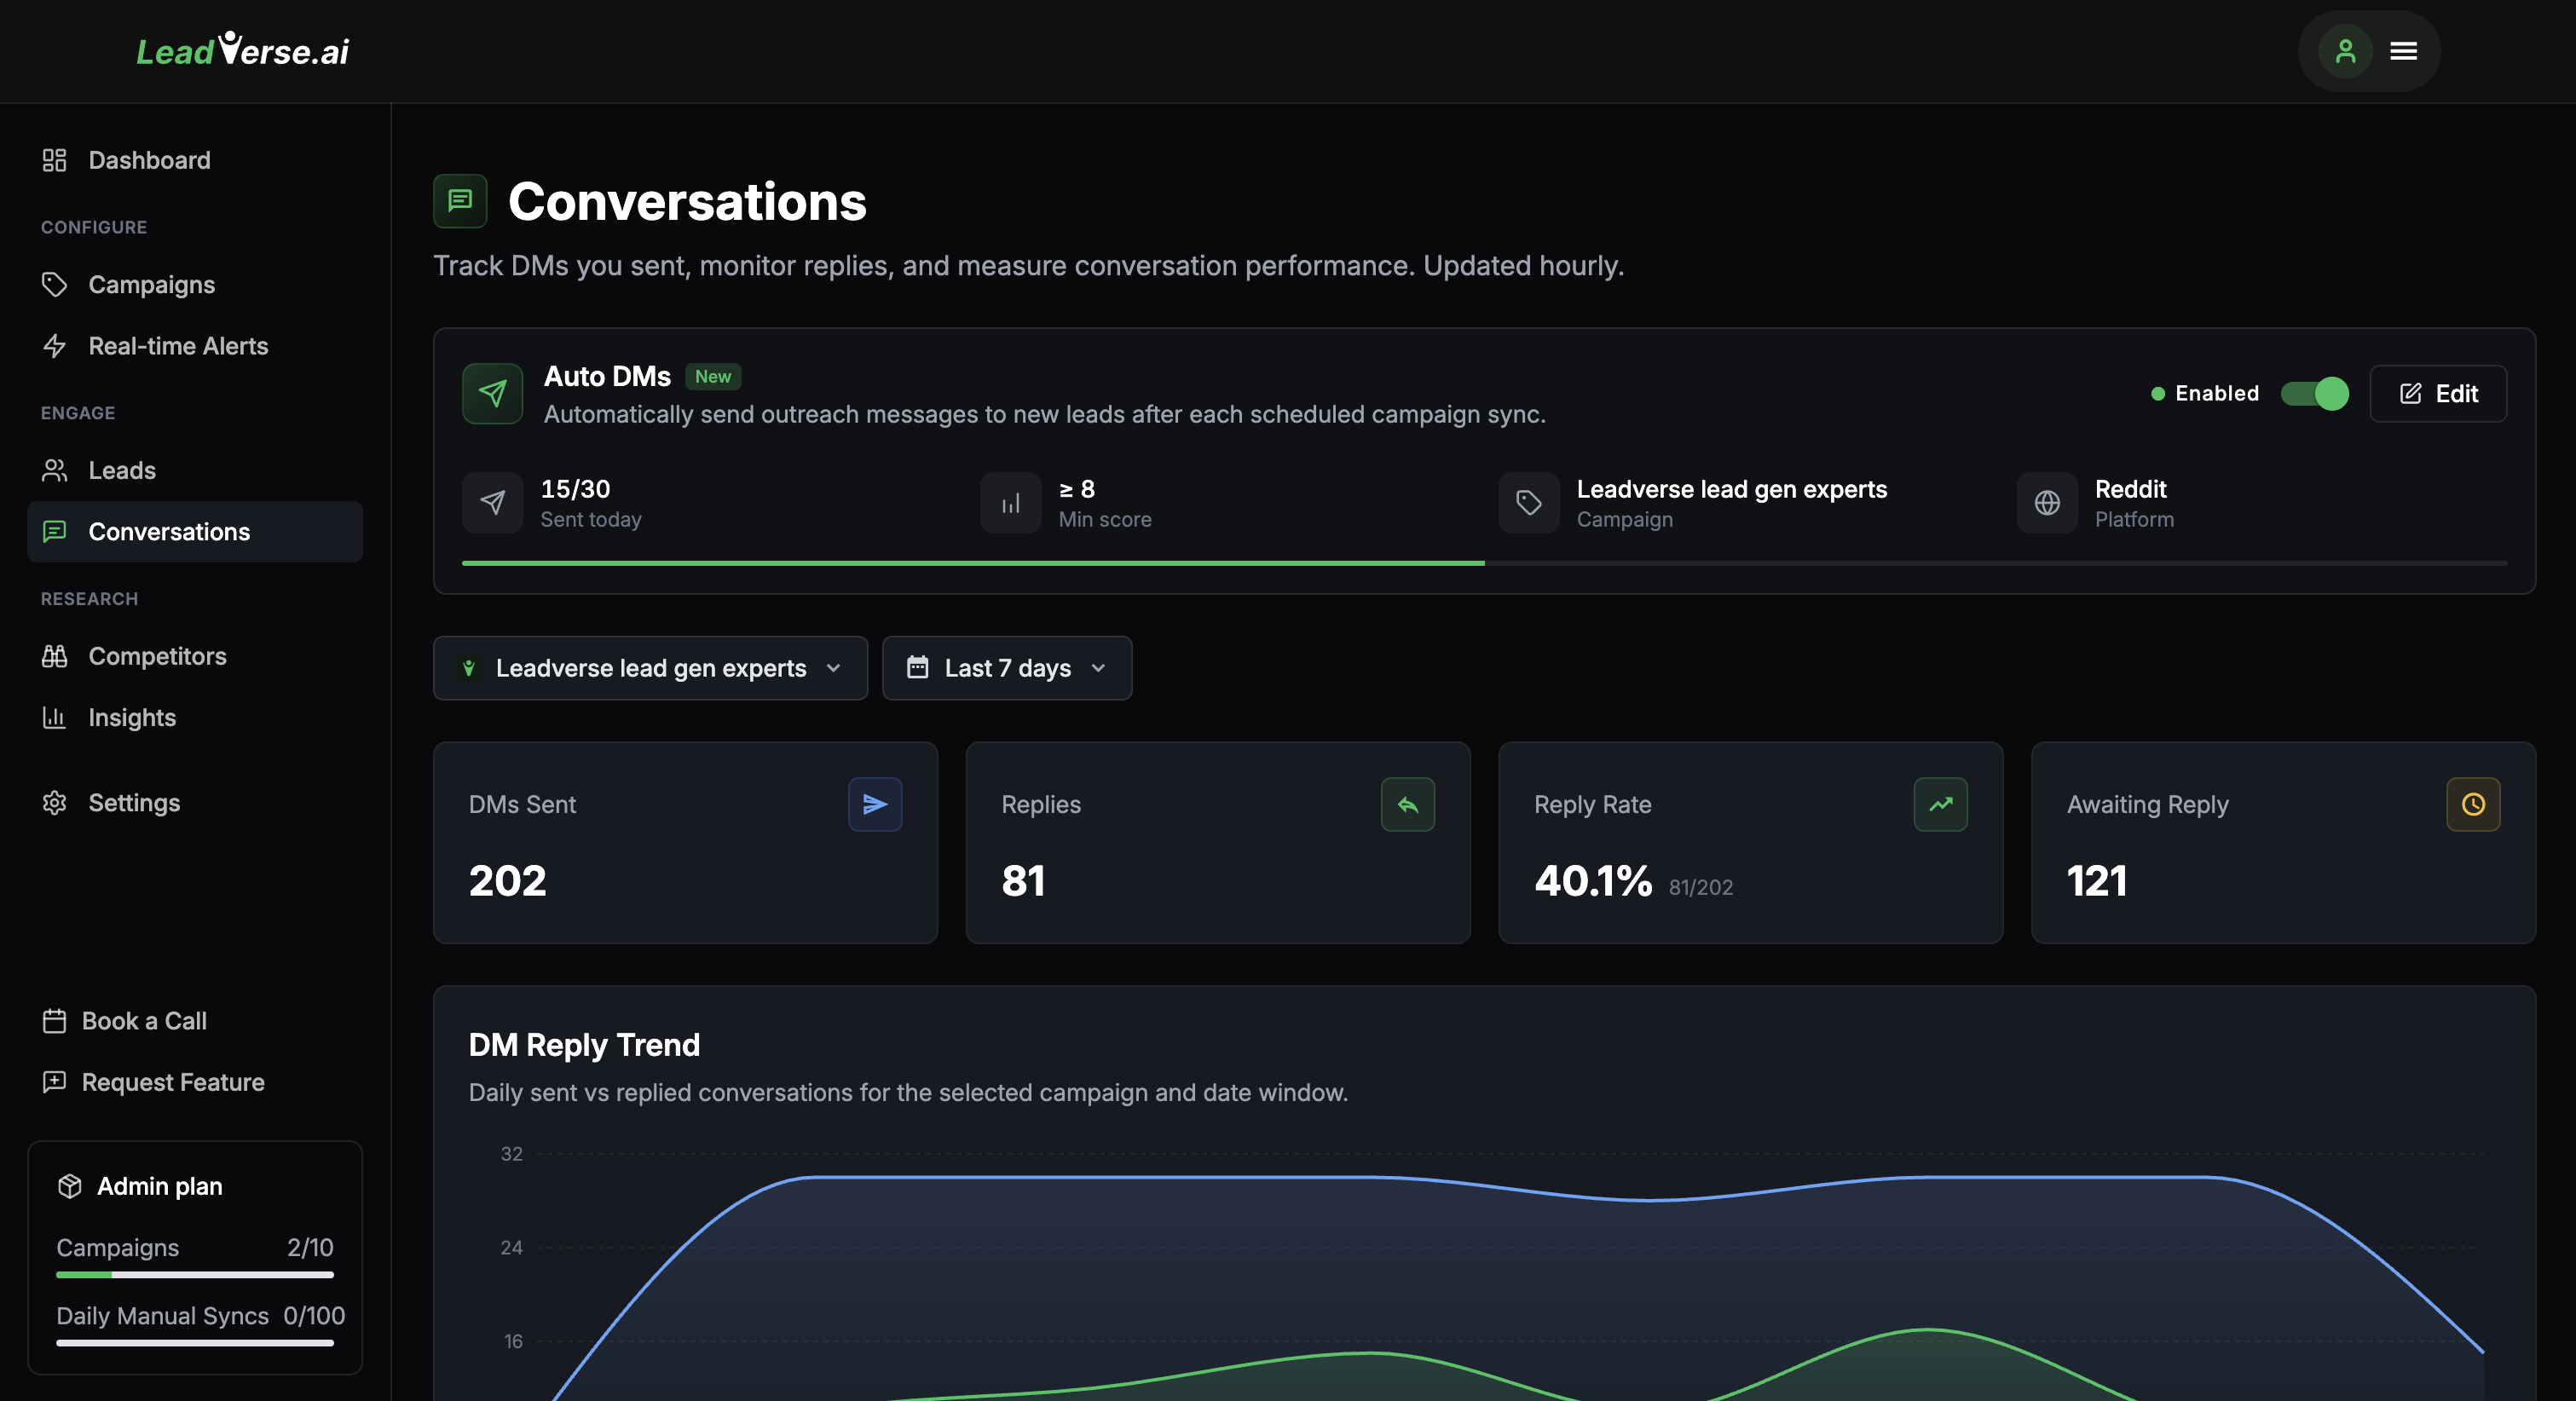Go to Dashboard in sidebar
Image resolution: width=2576 pixels, height=1401 pixels.
[149, 160]
